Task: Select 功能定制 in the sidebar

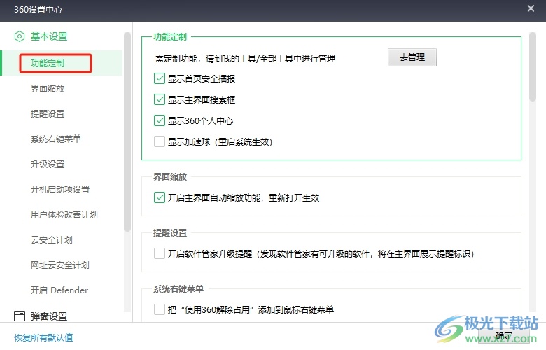Action: pos(48,64)
